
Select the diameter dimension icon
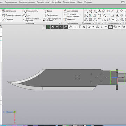[x=104, y=11]
